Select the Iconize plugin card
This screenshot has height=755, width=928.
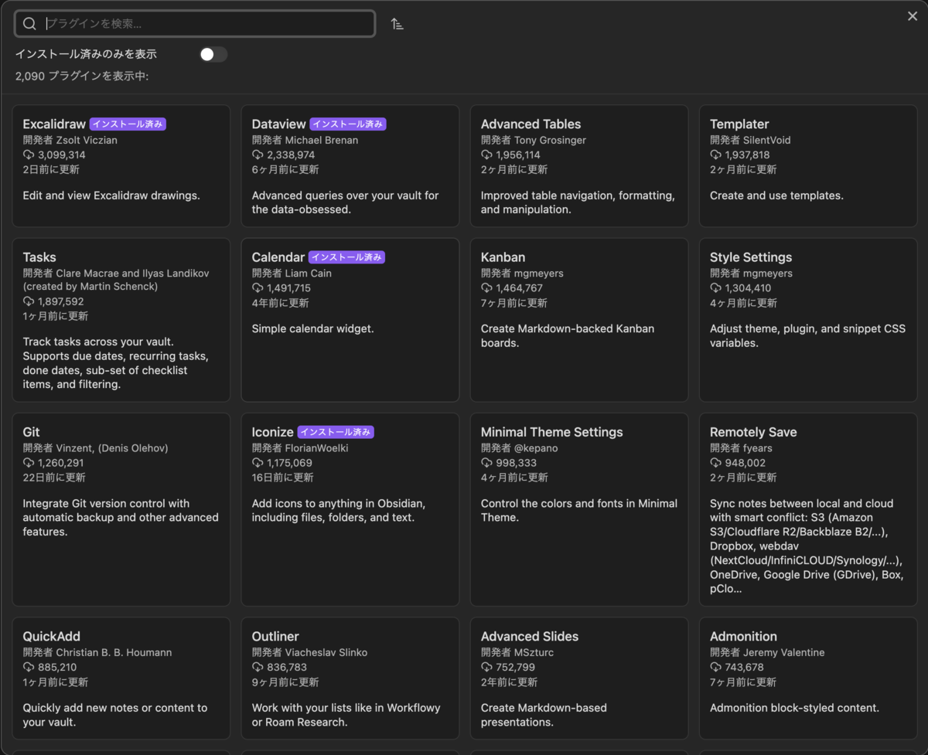tap(350, 509)
